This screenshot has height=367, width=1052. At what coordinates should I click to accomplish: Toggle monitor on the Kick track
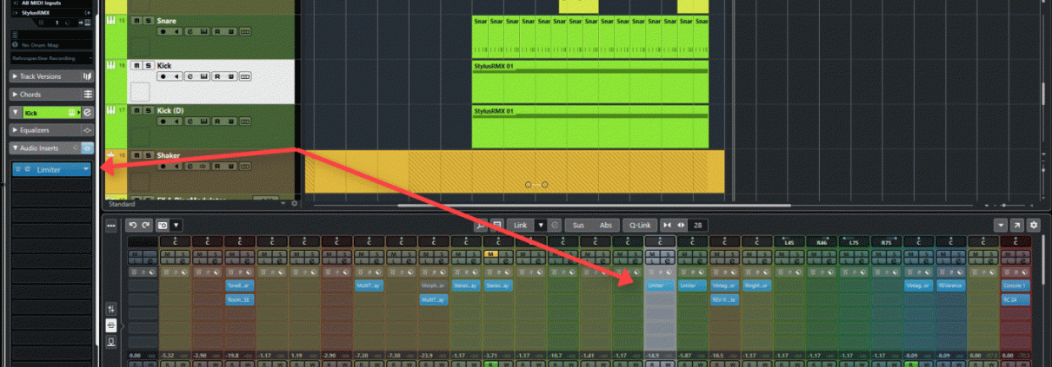point(177,76)
